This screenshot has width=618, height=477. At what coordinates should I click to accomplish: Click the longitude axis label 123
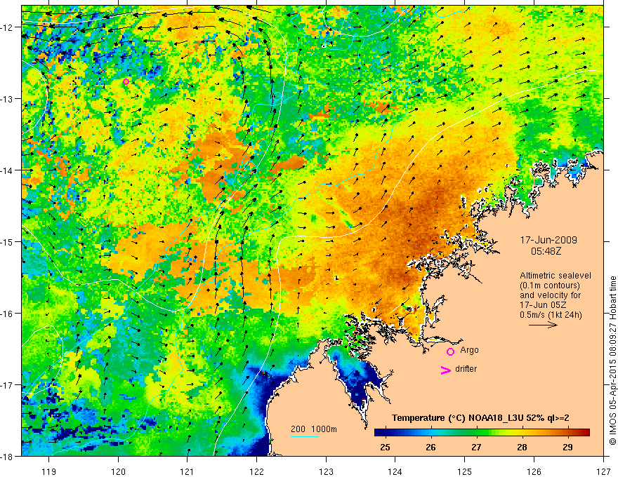click(326, 471)
